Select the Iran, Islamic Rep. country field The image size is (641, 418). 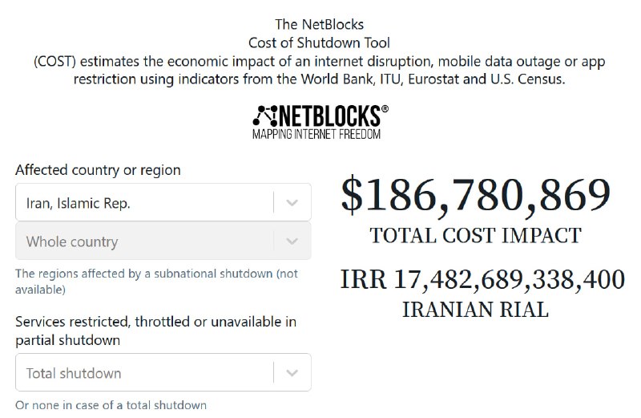(x=163, y=202)
